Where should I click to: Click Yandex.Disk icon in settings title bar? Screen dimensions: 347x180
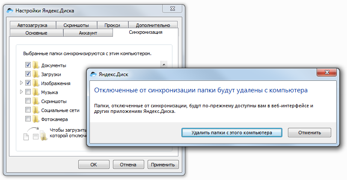(10, 10)
